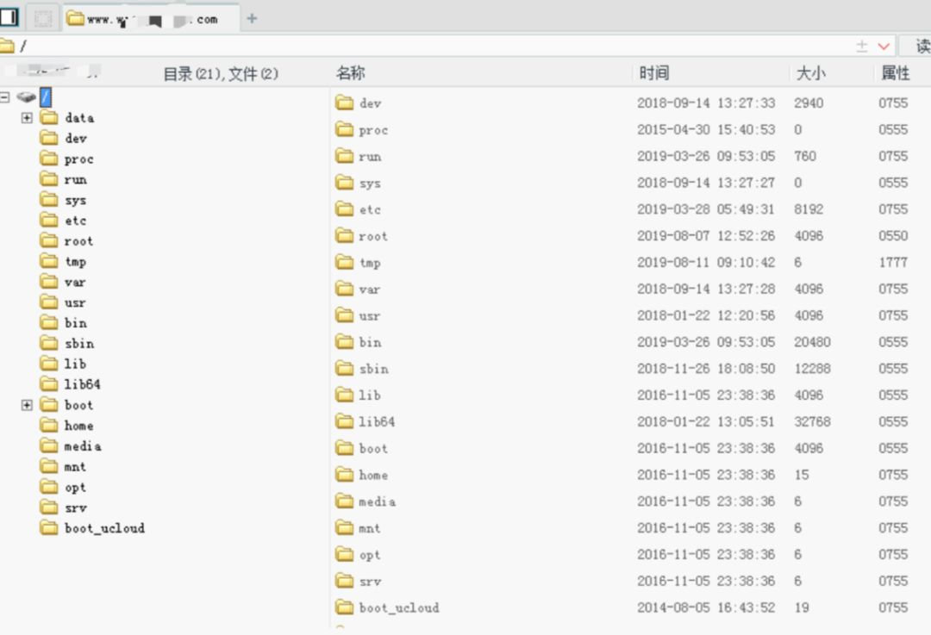Viewport: 931px width, 635px height.
Task: Expand the data folder in the tree
Action: pyautogui.click(x=27, y=117)
